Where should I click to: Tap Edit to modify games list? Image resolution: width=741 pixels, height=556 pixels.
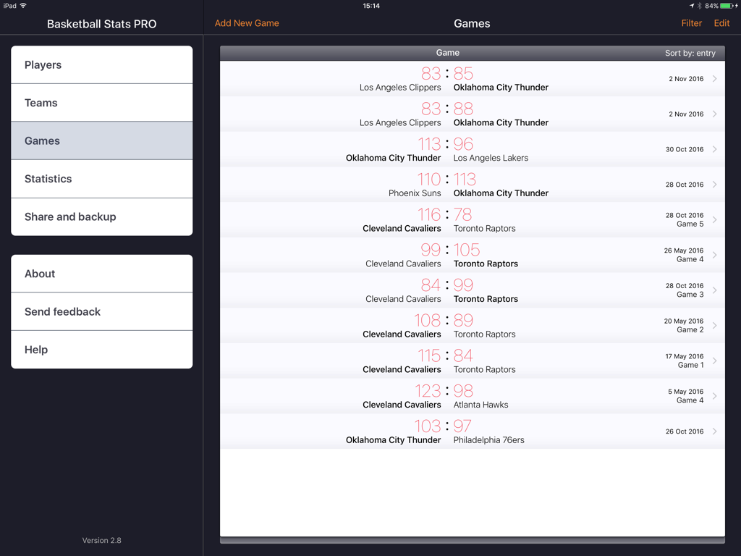tap(721, 23)
